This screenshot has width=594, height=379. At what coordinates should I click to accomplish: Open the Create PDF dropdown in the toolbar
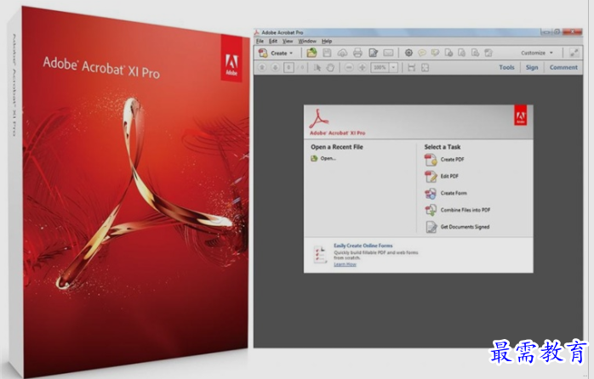click(x=276, y=53)
